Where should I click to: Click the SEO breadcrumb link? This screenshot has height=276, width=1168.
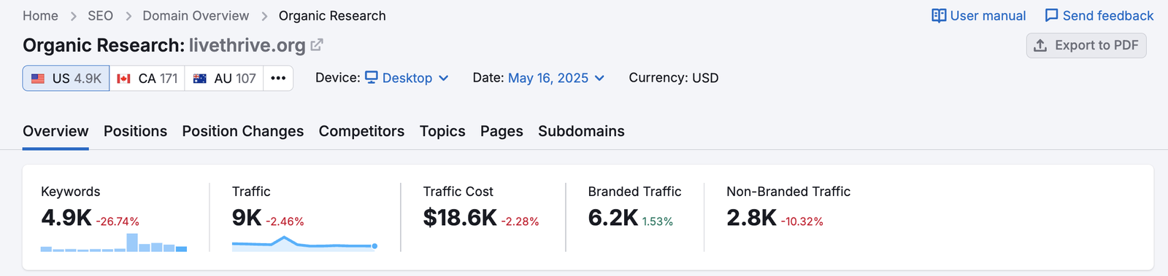point(100,16)
